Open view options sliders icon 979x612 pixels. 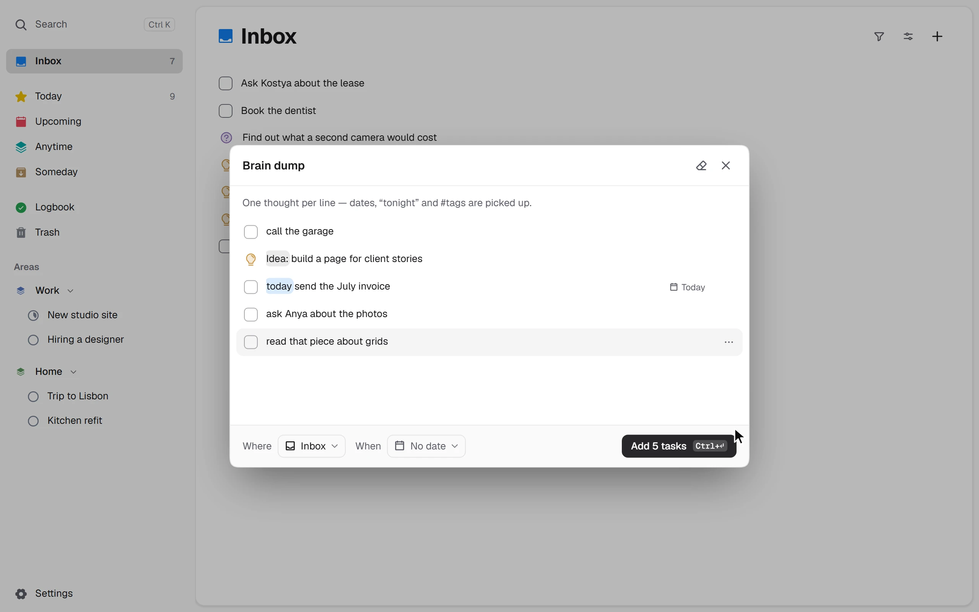[909, 37]
